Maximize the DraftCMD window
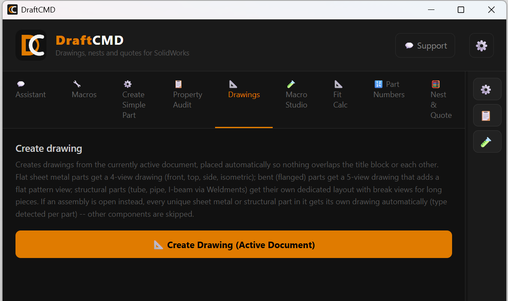 pyautogui.click(x=461, y=10)
